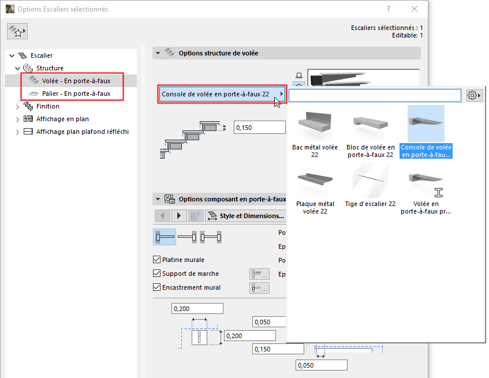Image resolution: width=489 pixels, height=378 pixels.
Task: Open the Console de volée en porte-à-faux dropdown
Action: pyautogui.click(x=222, y=93)
